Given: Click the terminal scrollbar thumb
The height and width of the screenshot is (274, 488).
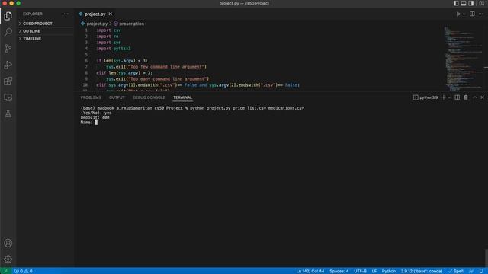Looking at the screenshot, I should click(486, 257).
